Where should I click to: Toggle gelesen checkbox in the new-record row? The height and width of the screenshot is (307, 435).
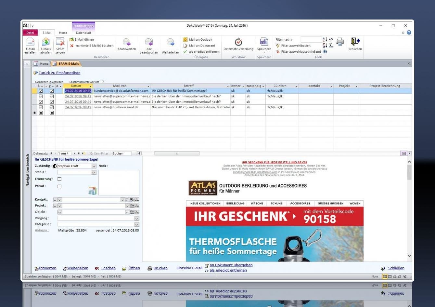(52, 113)
